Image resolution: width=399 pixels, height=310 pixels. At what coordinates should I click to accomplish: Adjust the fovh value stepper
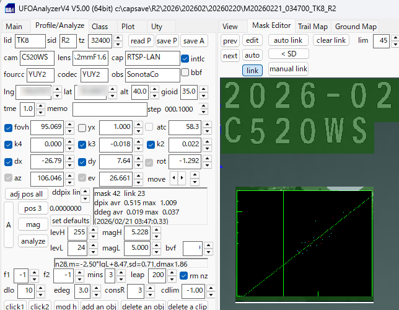69,127
